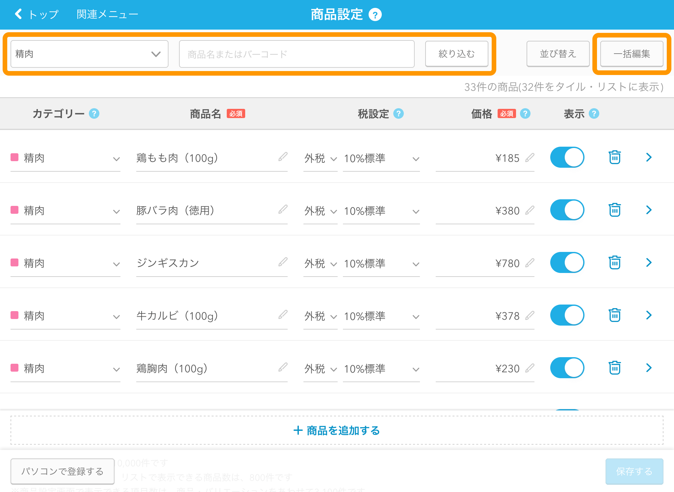Viewport: 674px width, 492px height.
Task: Click the help icon next to 価格 column
Action: (x=525, y=113)
